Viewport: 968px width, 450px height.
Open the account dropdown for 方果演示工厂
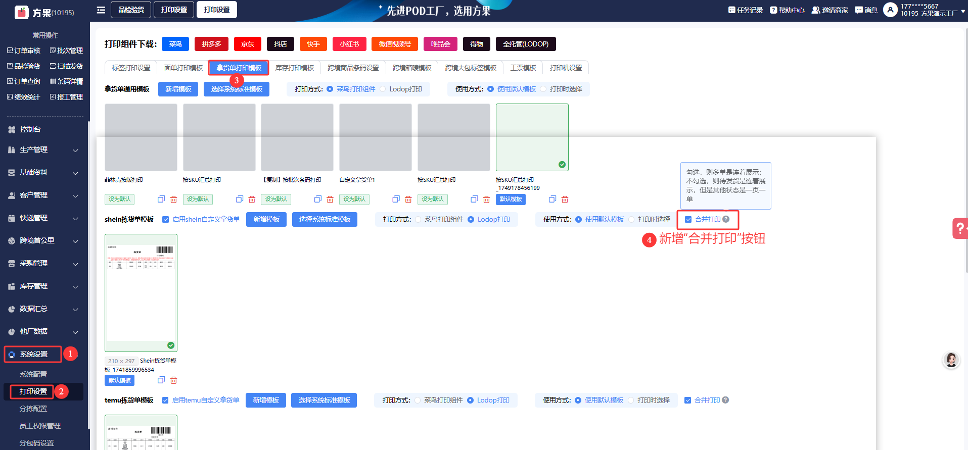(962, 10)
